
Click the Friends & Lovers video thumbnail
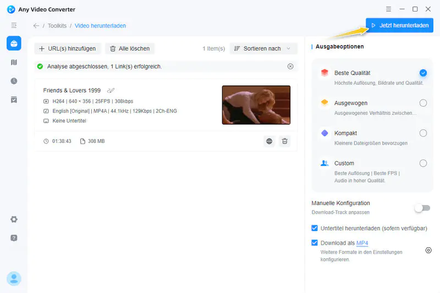click(256, 104)
